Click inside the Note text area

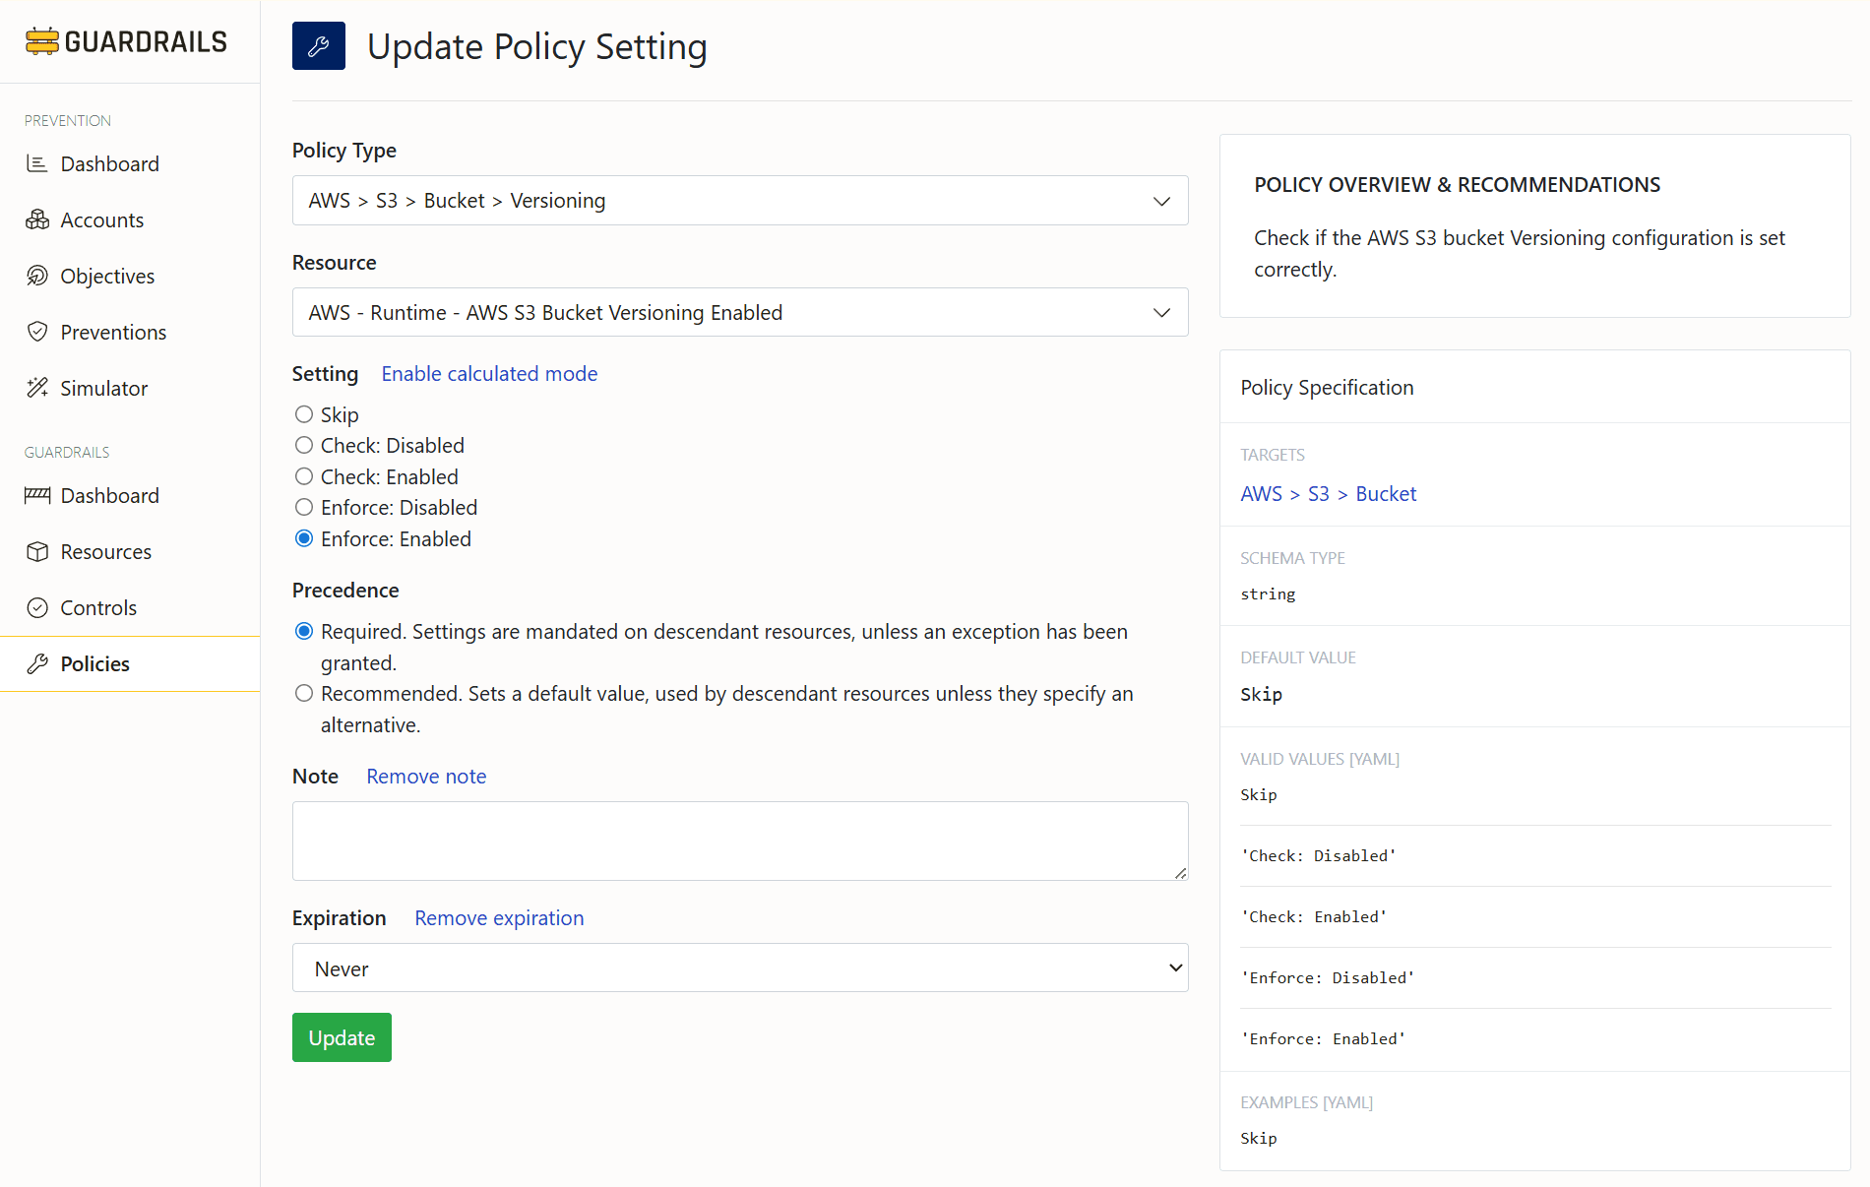[x=739, y=841]
